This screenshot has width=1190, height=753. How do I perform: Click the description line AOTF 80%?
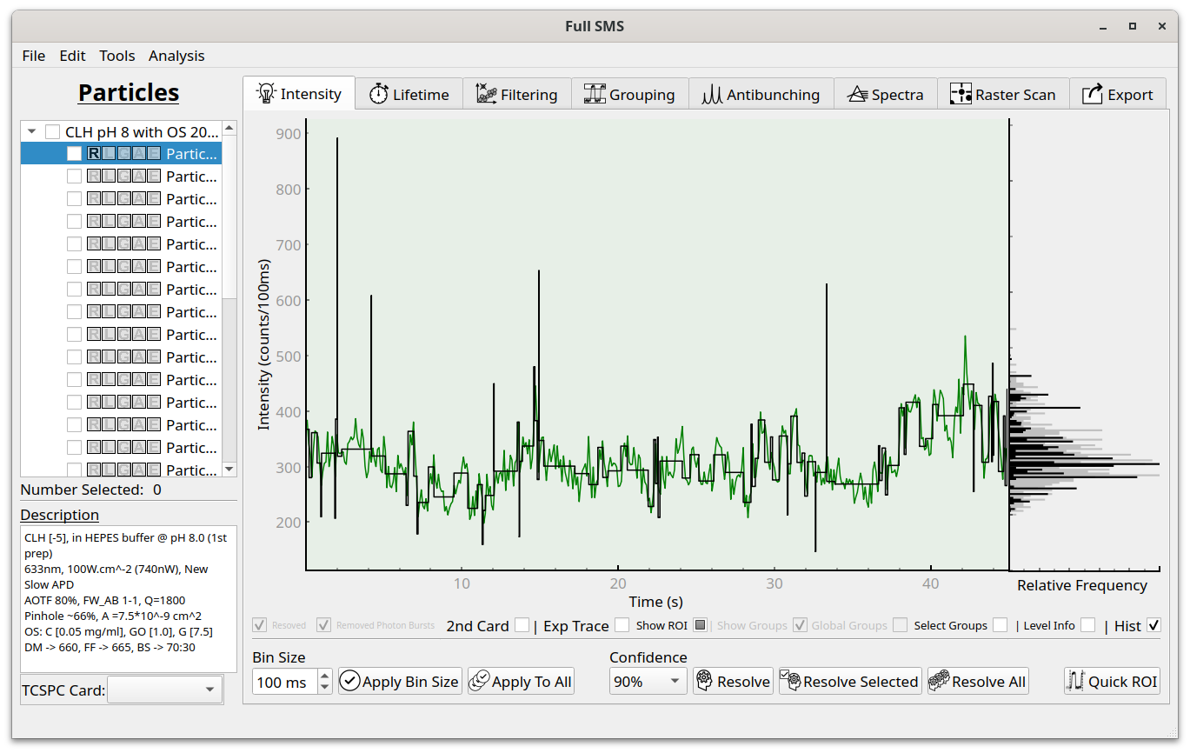104,600
